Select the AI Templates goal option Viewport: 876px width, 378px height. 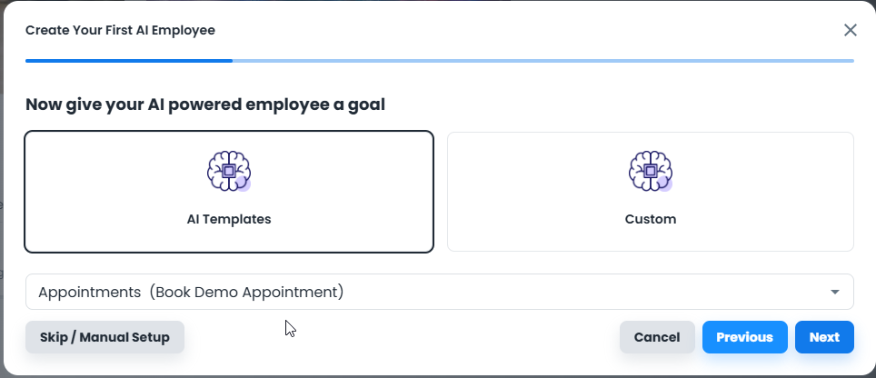229,192
